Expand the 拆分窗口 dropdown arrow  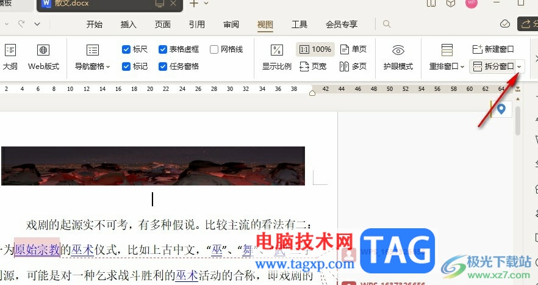(520, 67)
